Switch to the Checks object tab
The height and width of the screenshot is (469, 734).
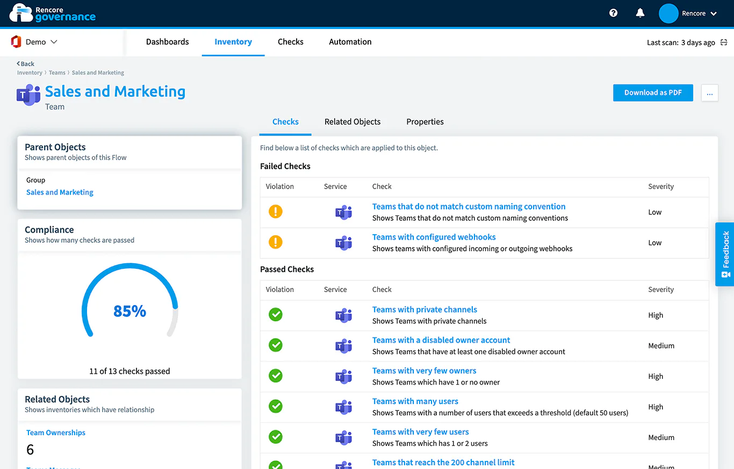click(x=285, y=122)
